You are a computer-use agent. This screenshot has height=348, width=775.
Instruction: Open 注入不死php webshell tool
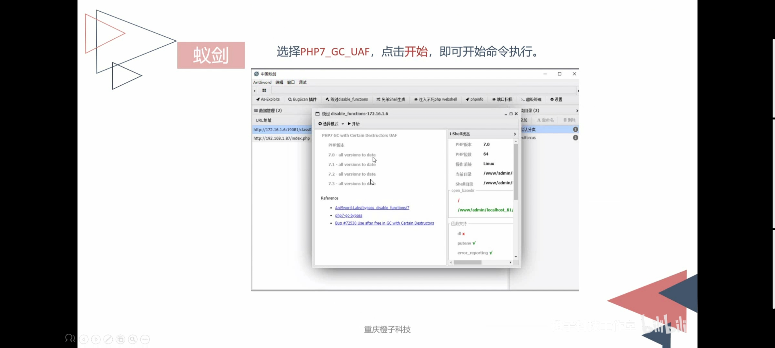435,99
